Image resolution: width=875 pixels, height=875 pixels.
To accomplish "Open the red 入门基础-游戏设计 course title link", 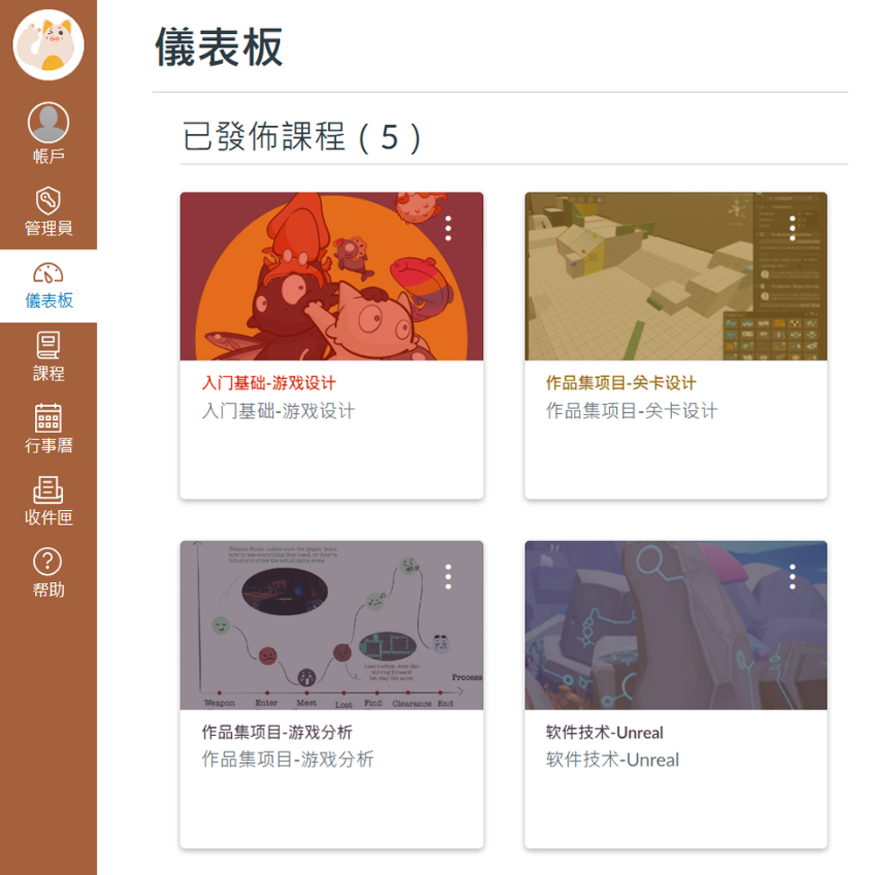I will [x=269, y=383].
